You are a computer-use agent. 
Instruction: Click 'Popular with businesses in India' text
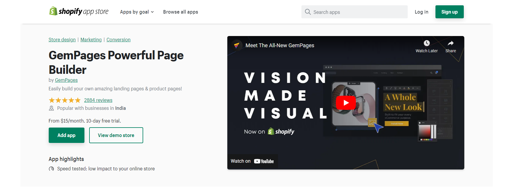pyautogui.click(x=92, y=108)
